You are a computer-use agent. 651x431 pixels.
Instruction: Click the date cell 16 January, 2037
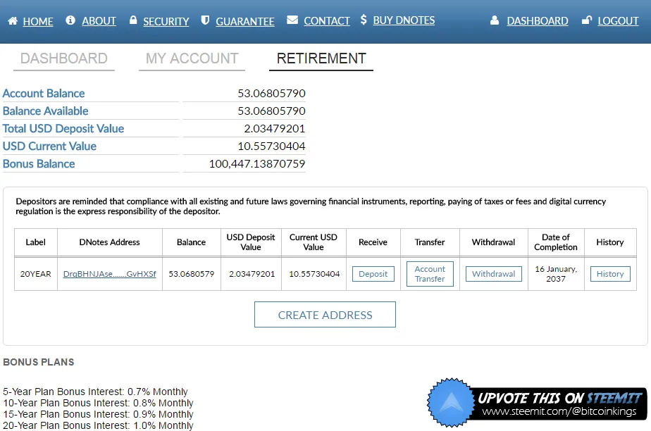[x=556, y=274]
